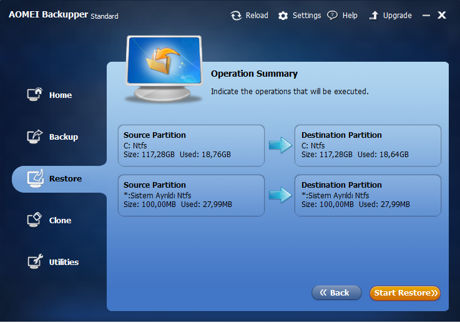Click the Upgrade label
The height and width of the screenshot is (323, 460).
397,16
